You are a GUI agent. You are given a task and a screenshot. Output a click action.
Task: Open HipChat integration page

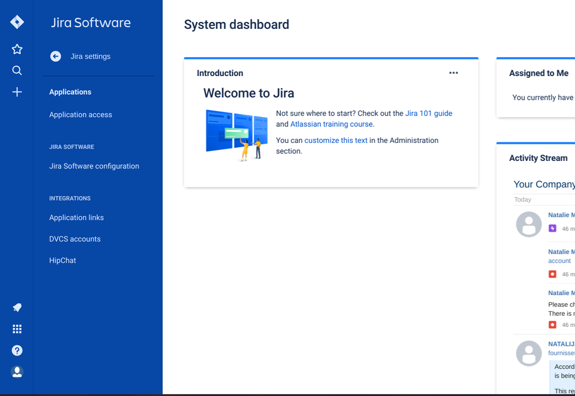tap(63, 261)
